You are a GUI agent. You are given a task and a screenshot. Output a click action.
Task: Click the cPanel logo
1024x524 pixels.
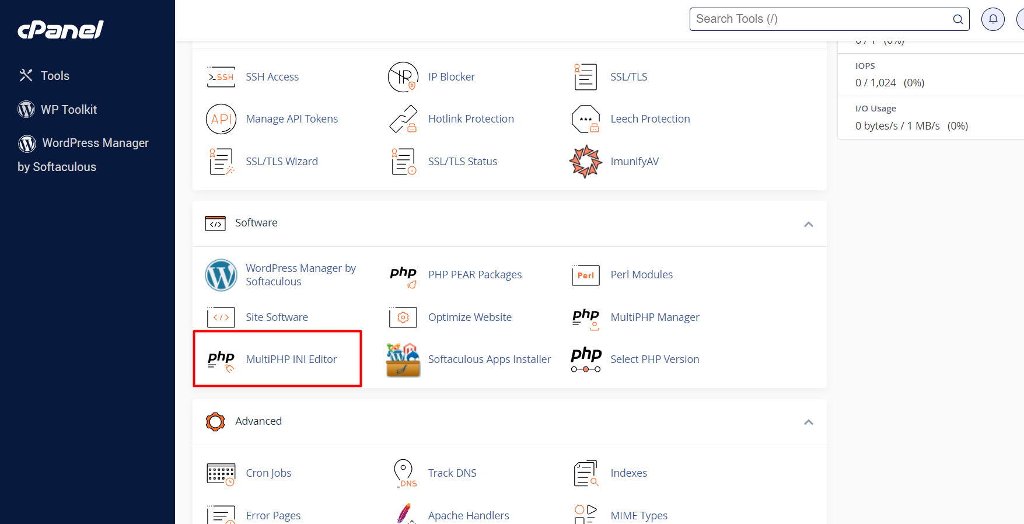[x=61, y=29]
